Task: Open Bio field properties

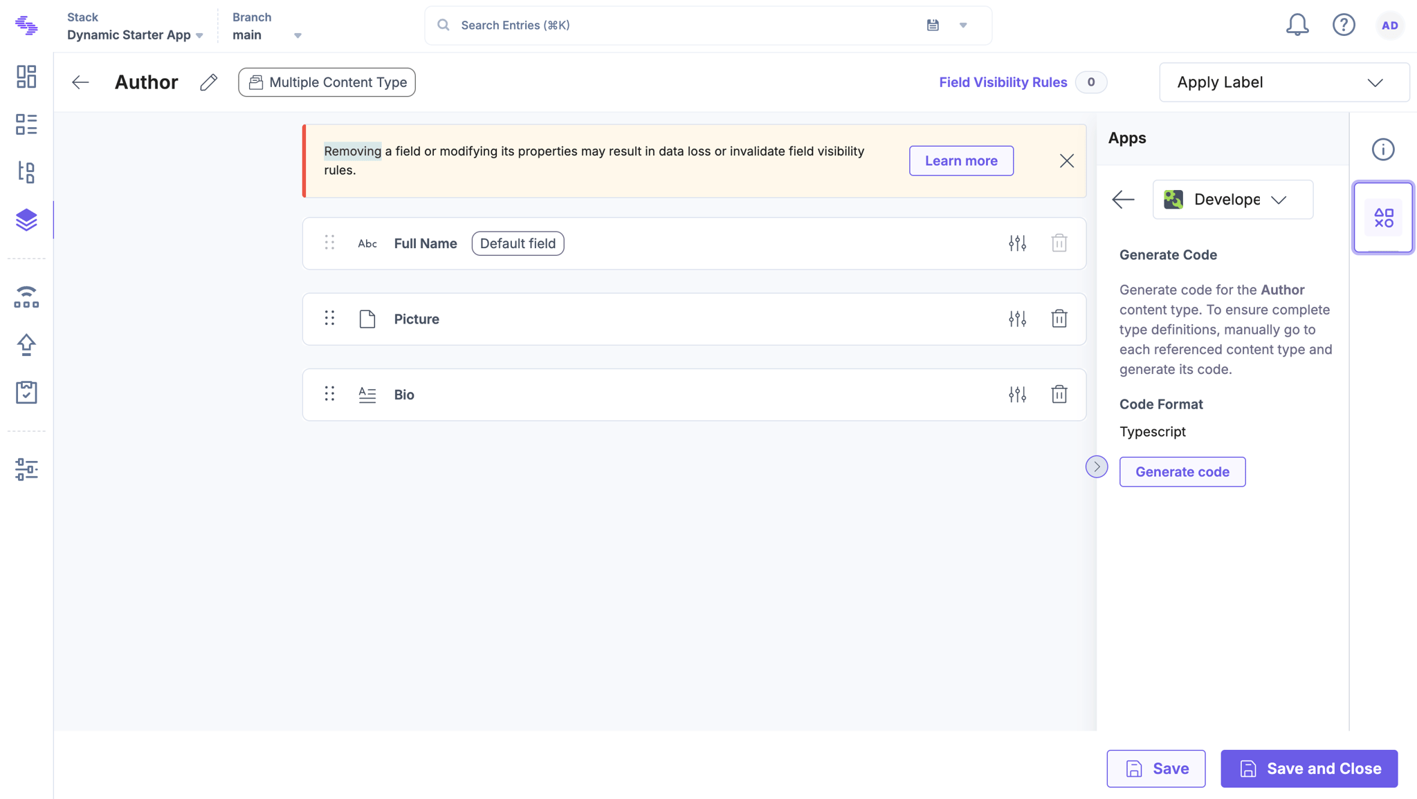Action: (1017, 395)
